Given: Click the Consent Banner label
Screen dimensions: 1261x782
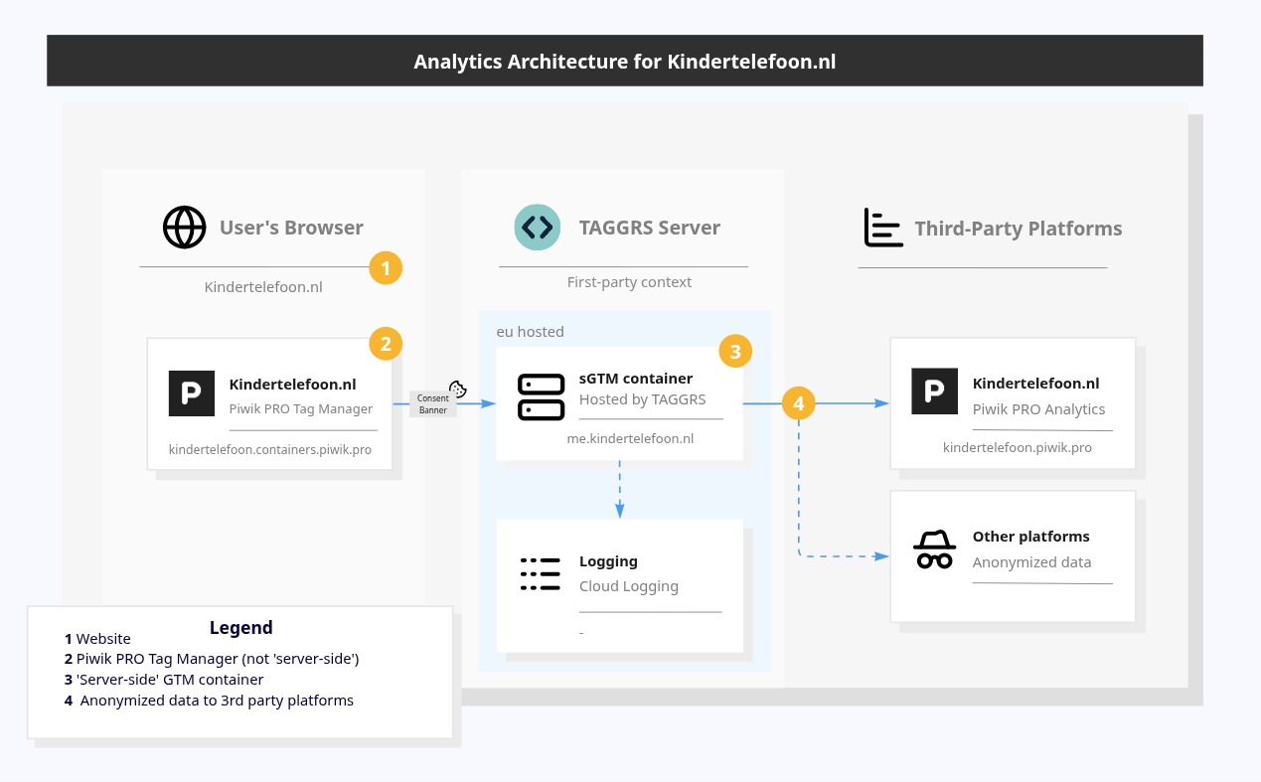Looking at the screenshot, I should click(433, 404).
